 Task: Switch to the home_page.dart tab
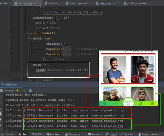pyautogui.click(x=28, y=3)
